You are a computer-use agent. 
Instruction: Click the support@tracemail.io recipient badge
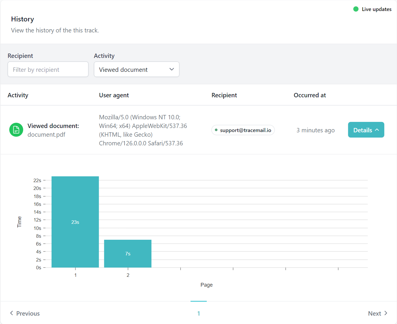(243, 130)
